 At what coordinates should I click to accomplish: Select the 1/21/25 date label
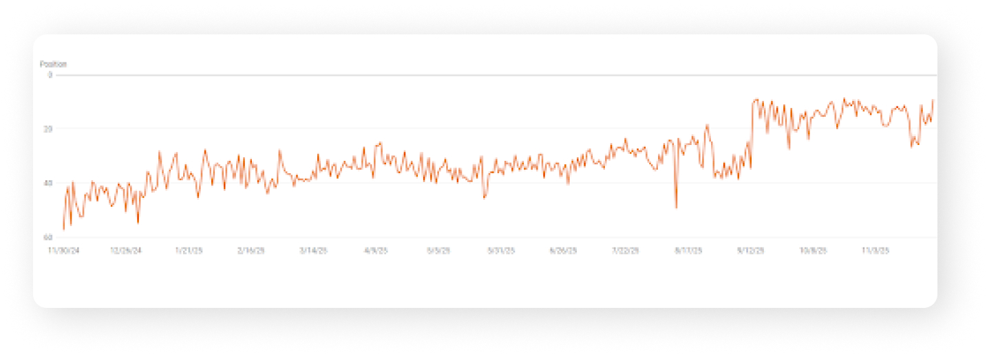coord(189,251)
